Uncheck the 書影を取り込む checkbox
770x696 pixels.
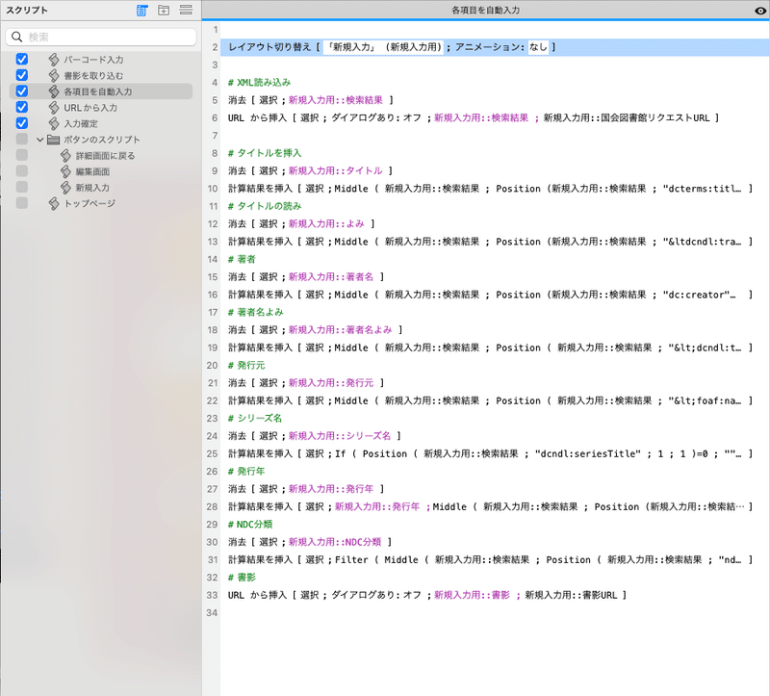(21, 75)
